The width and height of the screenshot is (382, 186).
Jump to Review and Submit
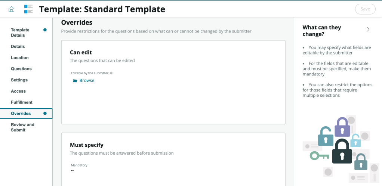pyautogui.click(x=22, y=127)
